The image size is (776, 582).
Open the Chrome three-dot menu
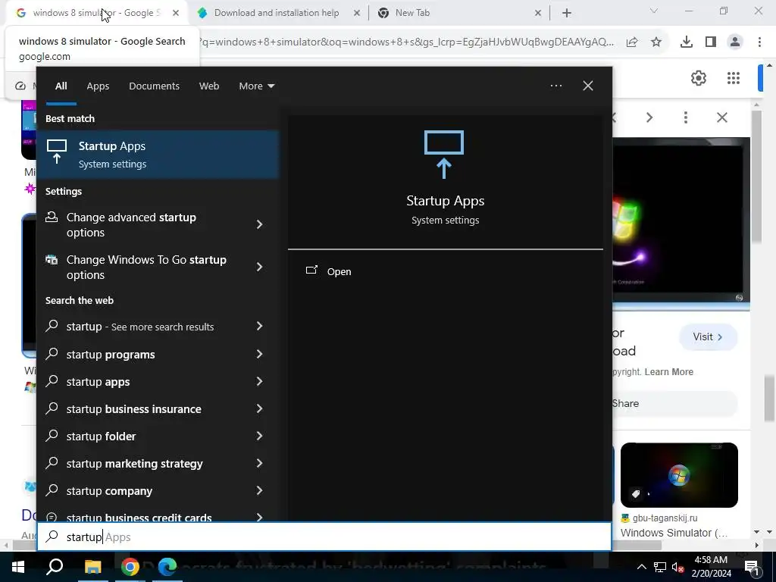[x=759, y=42]
